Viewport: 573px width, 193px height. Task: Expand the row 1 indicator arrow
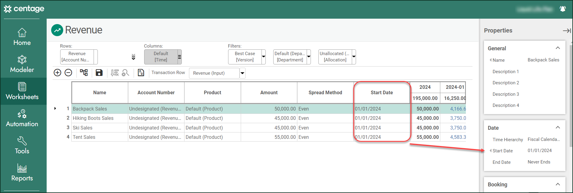tap(55, 109)
